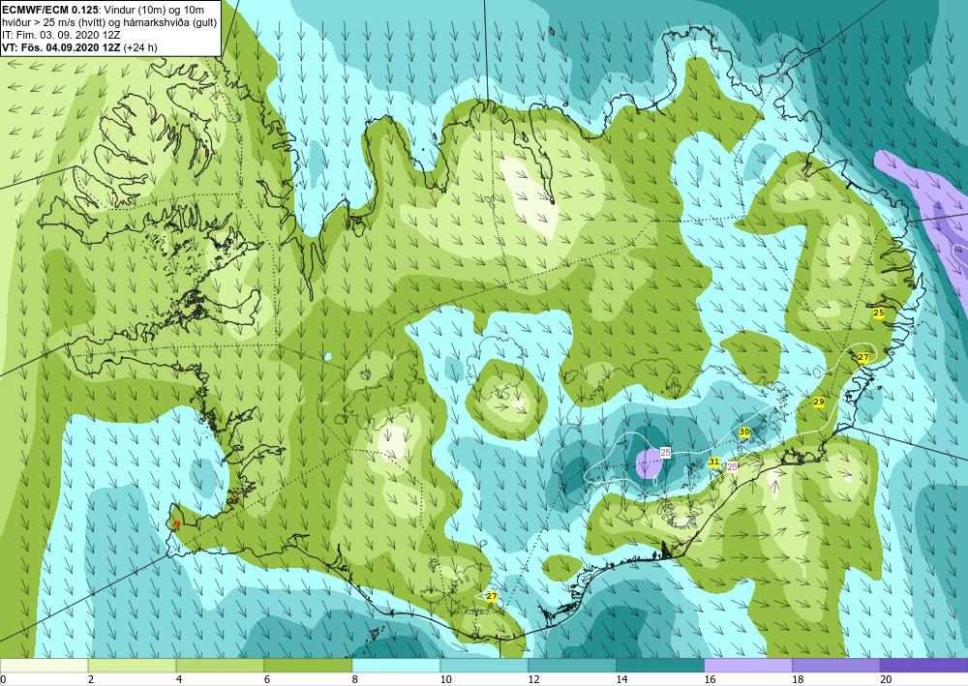
Task: Click the '8' label on the color scale
Action: tap(355, 680)
